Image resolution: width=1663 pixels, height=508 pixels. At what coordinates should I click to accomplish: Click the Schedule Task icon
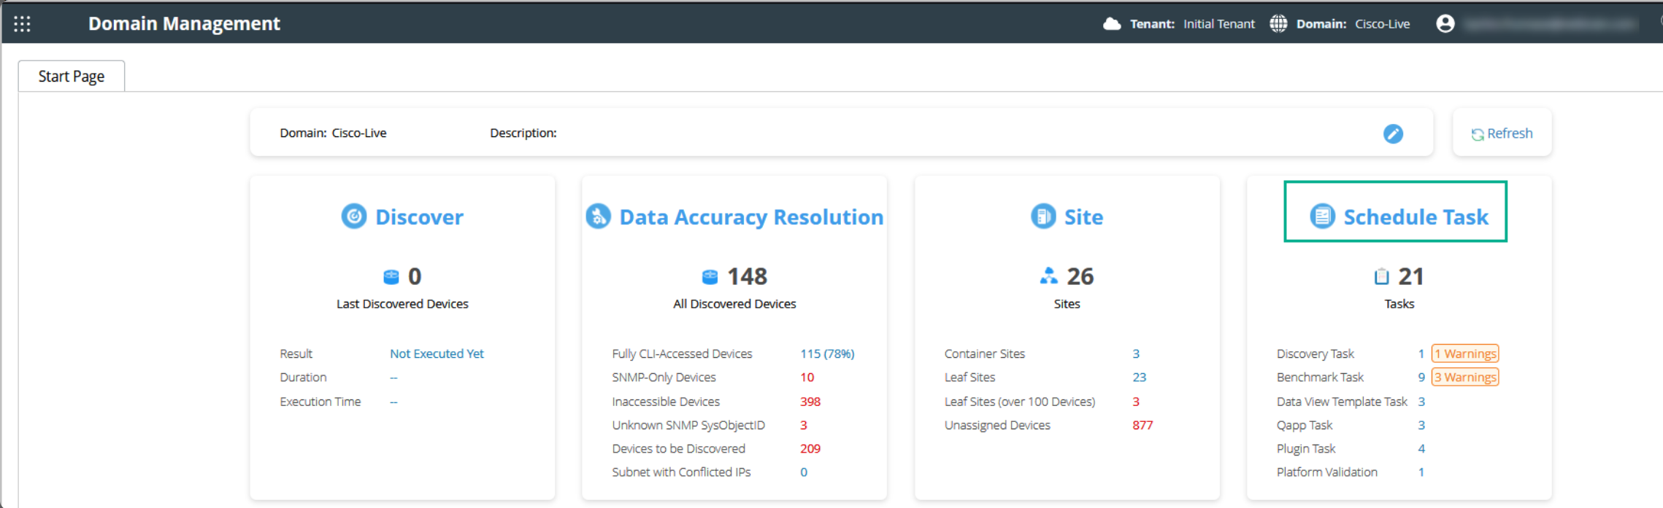click(1321, 216)
